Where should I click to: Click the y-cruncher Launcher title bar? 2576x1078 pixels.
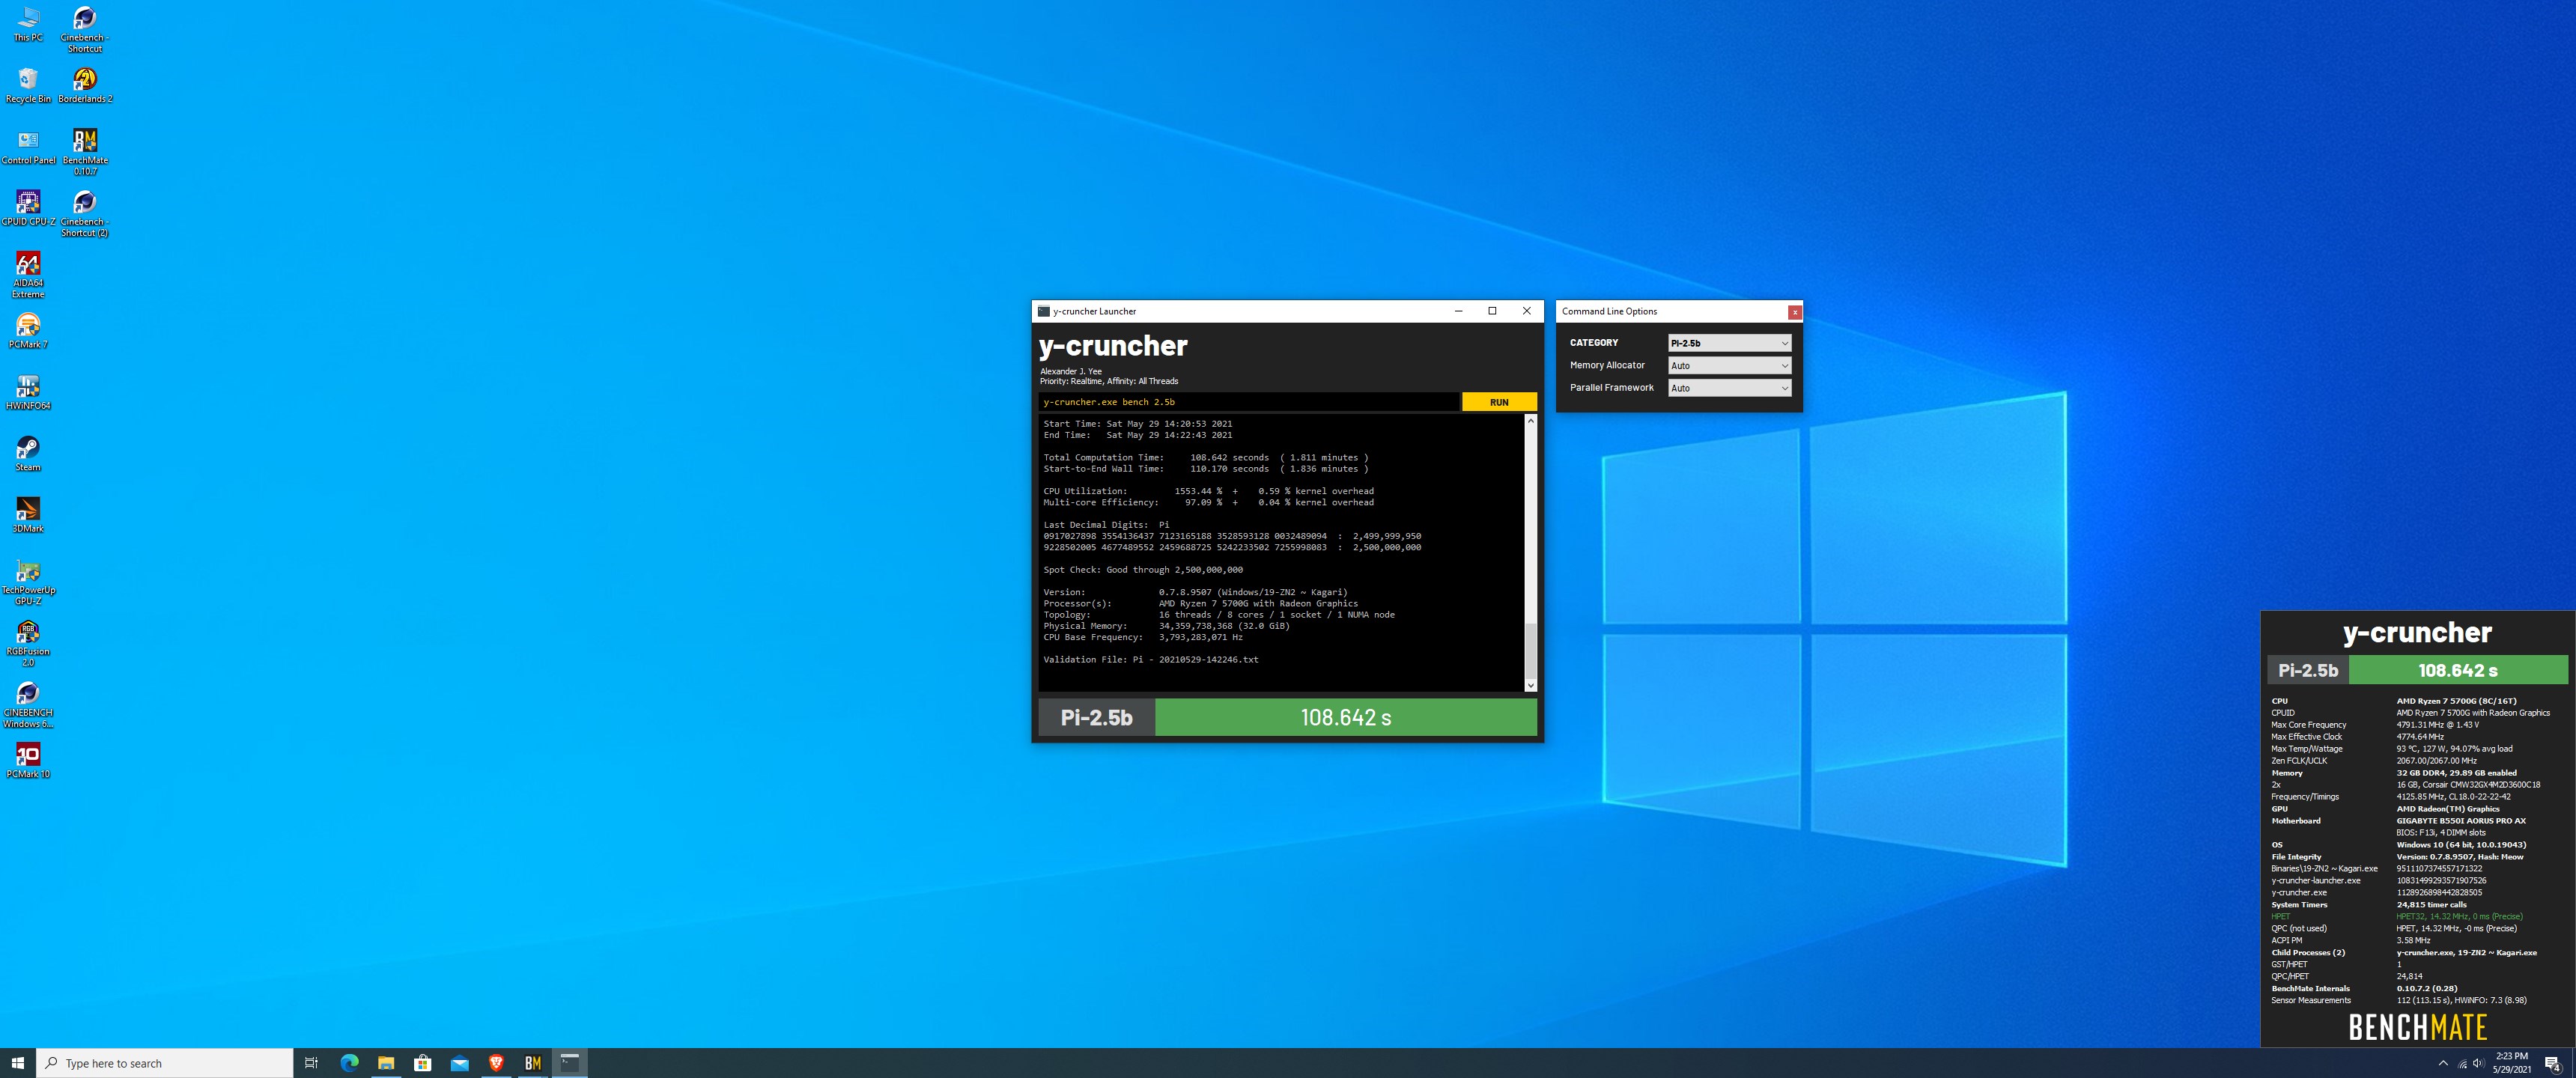click(1240, 311)
